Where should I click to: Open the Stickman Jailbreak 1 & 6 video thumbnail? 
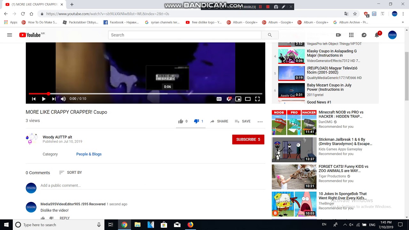[x=294, y=150]
